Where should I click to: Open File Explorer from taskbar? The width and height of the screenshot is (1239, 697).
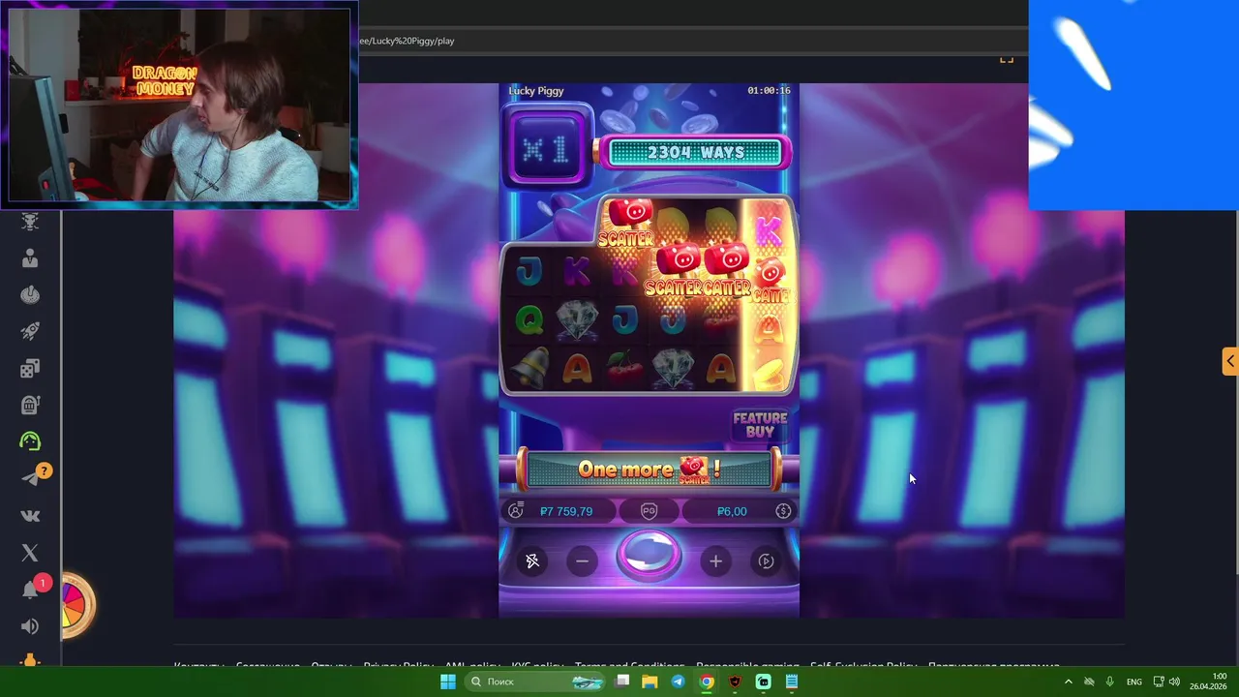pyautogui.click(x=650, y=682)
